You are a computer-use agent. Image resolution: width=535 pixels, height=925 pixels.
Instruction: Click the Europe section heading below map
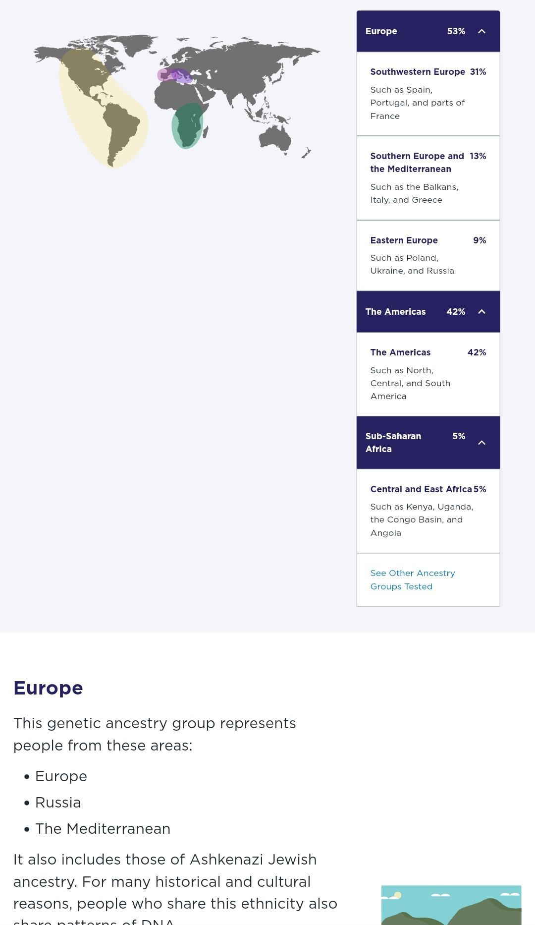pyautogui.click(x=48, y=688)
